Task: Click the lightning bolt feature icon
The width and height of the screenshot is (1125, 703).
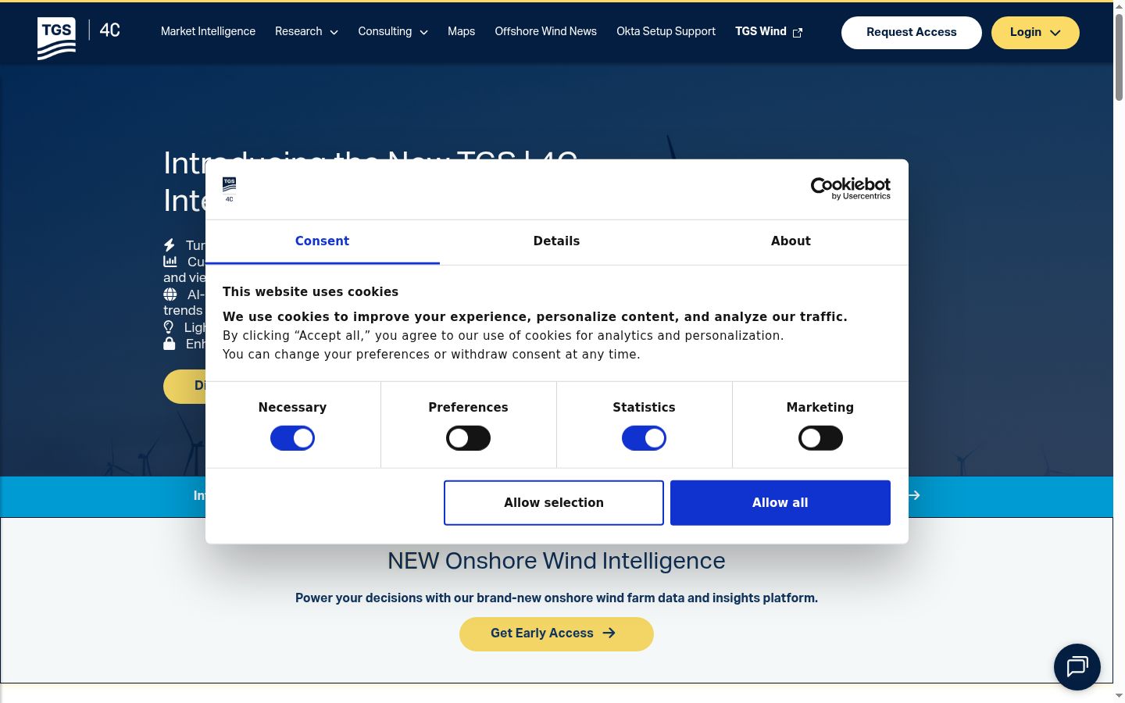Action: click(170, 245)
